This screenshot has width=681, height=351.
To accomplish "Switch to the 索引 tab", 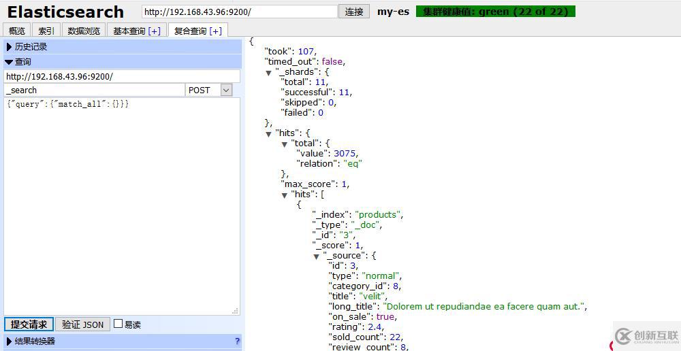I will [46, 31].
